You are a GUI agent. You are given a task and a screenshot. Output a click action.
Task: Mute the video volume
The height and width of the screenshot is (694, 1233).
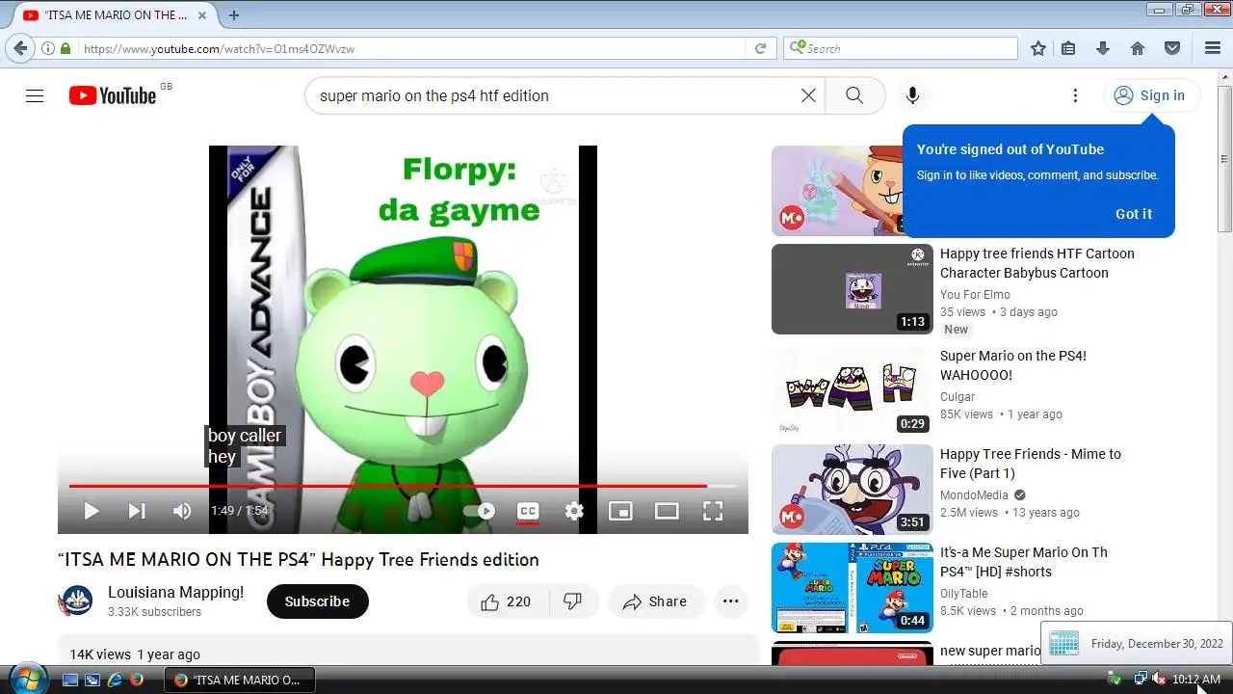[x=182, y=511]
